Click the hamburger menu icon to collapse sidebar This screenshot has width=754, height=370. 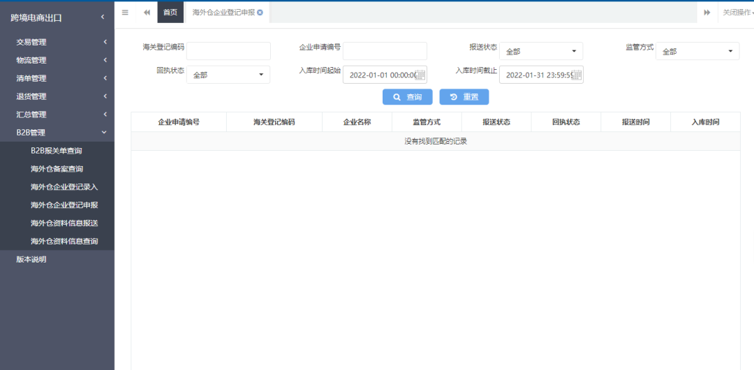[x=125, y=13]
